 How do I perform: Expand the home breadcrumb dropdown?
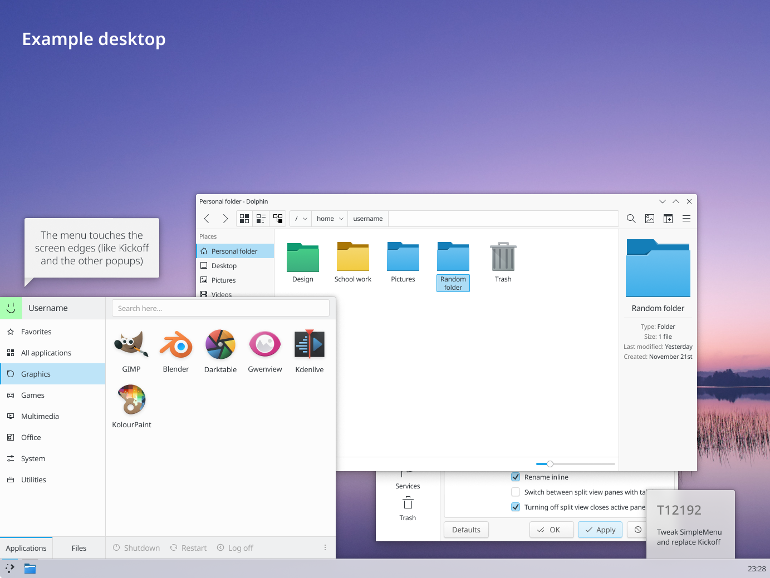coord(341,219)
